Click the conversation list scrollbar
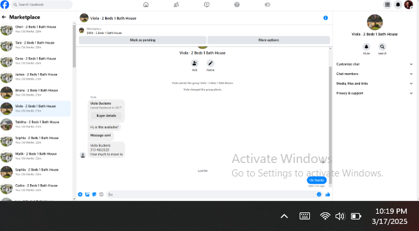 coord(74,46)
